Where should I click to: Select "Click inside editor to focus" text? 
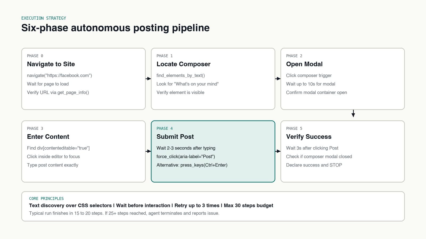(53, 156)
